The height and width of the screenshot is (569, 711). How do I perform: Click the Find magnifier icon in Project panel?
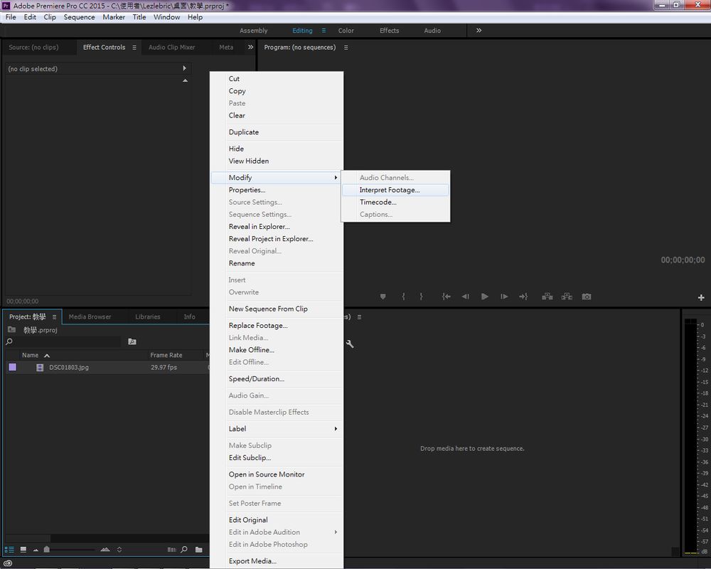184,550
